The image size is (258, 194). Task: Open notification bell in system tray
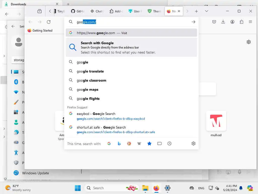coord(241,188)
